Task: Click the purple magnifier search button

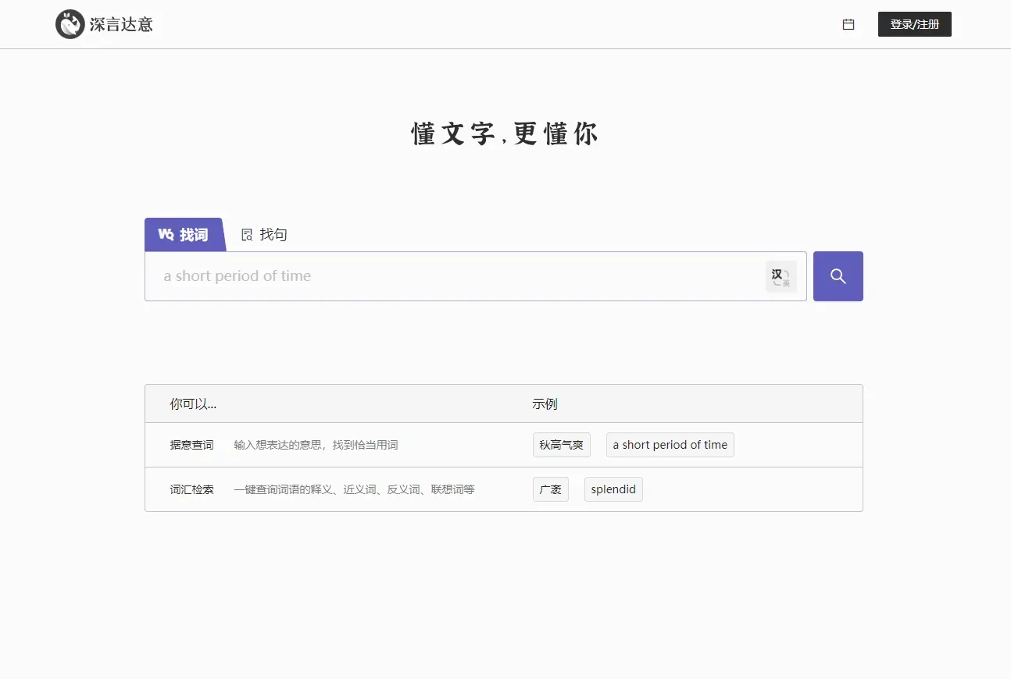Action: 838,276
